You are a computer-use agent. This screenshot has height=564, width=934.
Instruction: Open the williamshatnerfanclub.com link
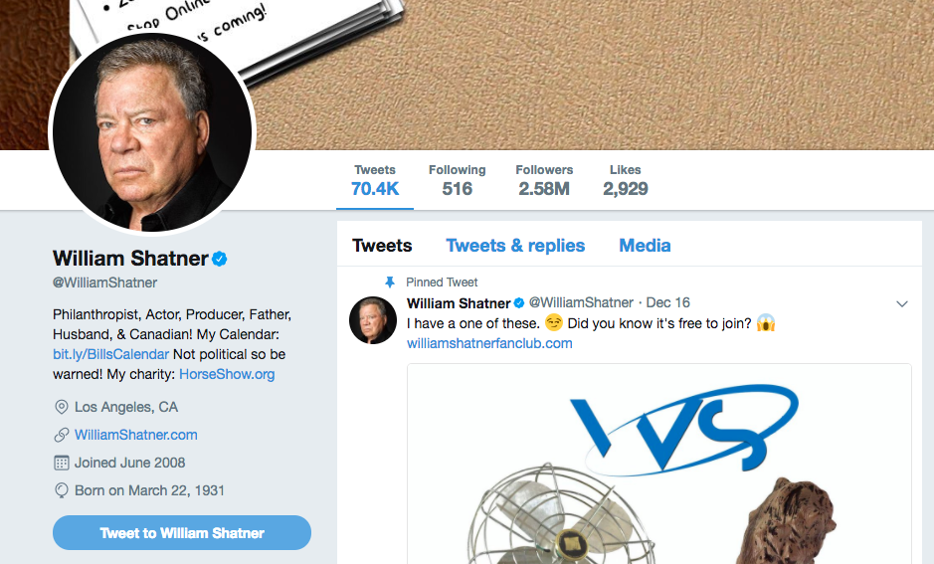(x=489, y=343)
